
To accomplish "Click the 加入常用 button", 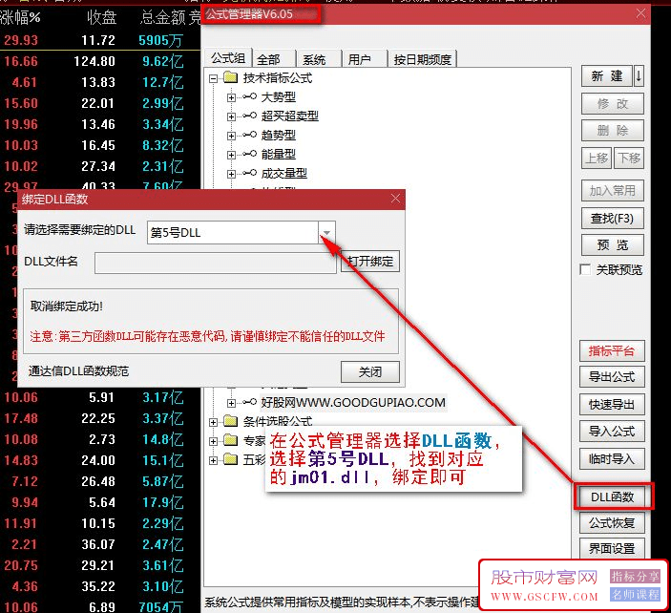I will (613, 191).
